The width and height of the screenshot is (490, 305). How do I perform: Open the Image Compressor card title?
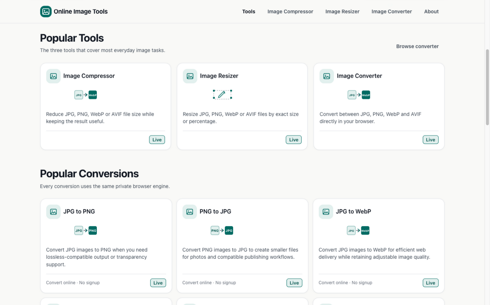tap(89, 76)
